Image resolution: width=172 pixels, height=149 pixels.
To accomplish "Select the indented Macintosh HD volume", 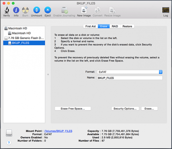I will [24, 33].
